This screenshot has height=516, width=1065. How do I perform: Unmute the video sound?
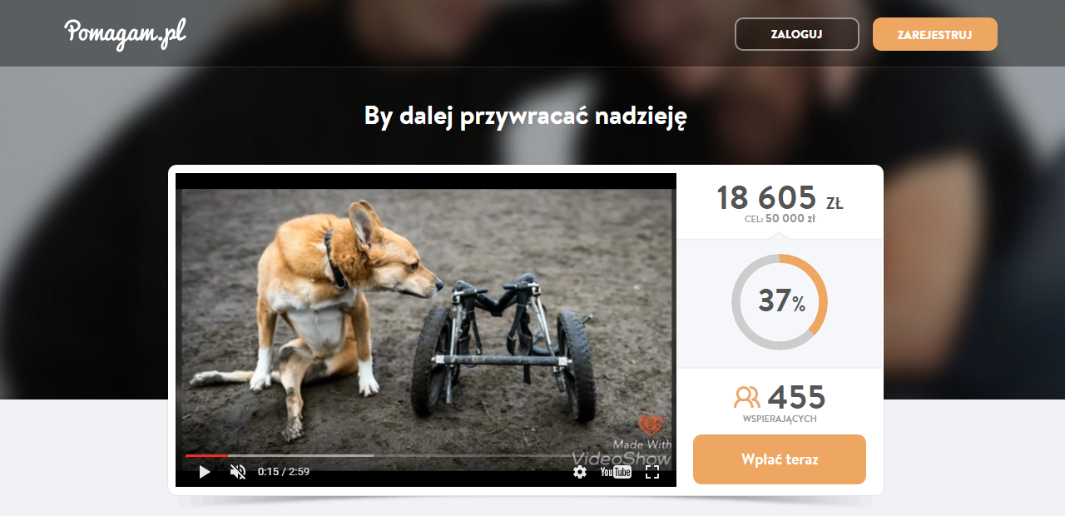pyautogui.click(x=238, y=472)
